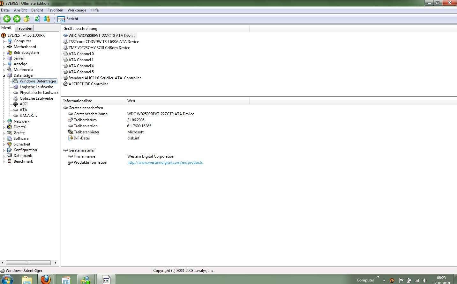Expand the Server tree node
The image size is (457, 284).
4,59
